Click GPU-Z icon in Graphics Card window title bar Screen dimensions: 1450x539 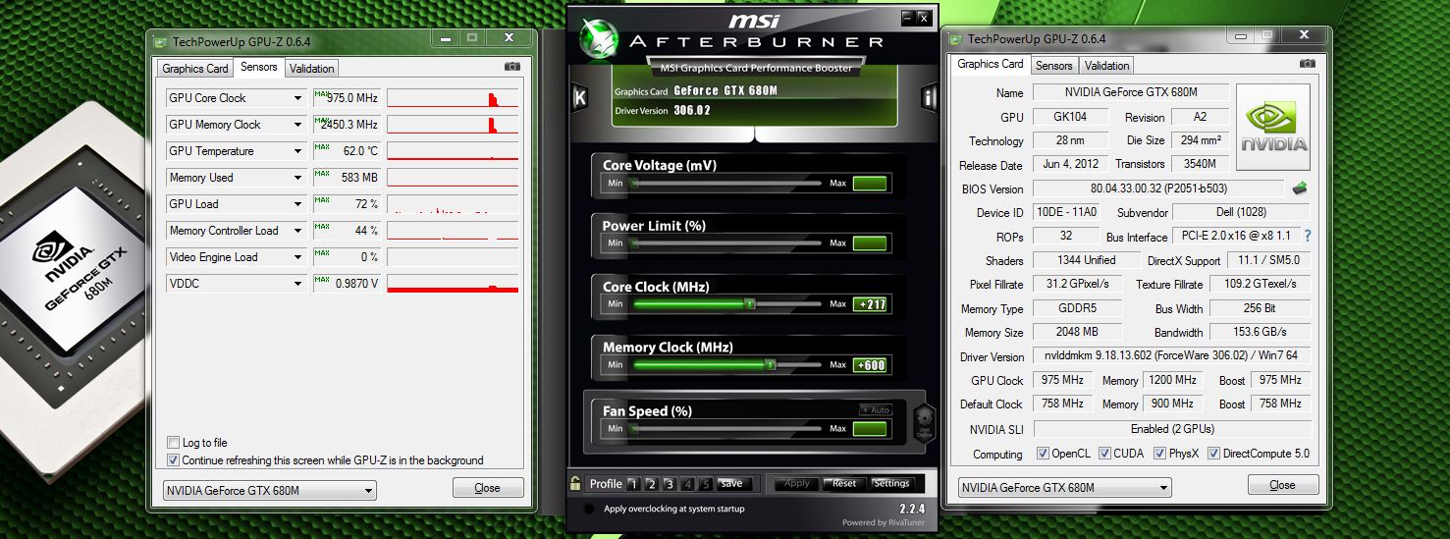956,39
